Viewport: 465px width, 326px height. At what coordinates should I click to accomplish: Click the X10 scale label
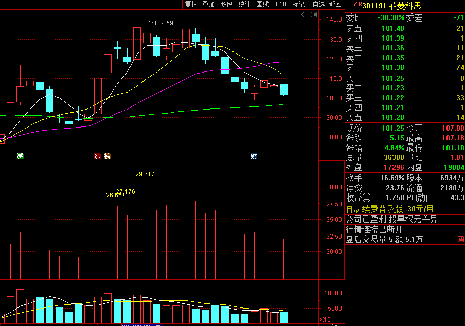[x=325, y=319]
